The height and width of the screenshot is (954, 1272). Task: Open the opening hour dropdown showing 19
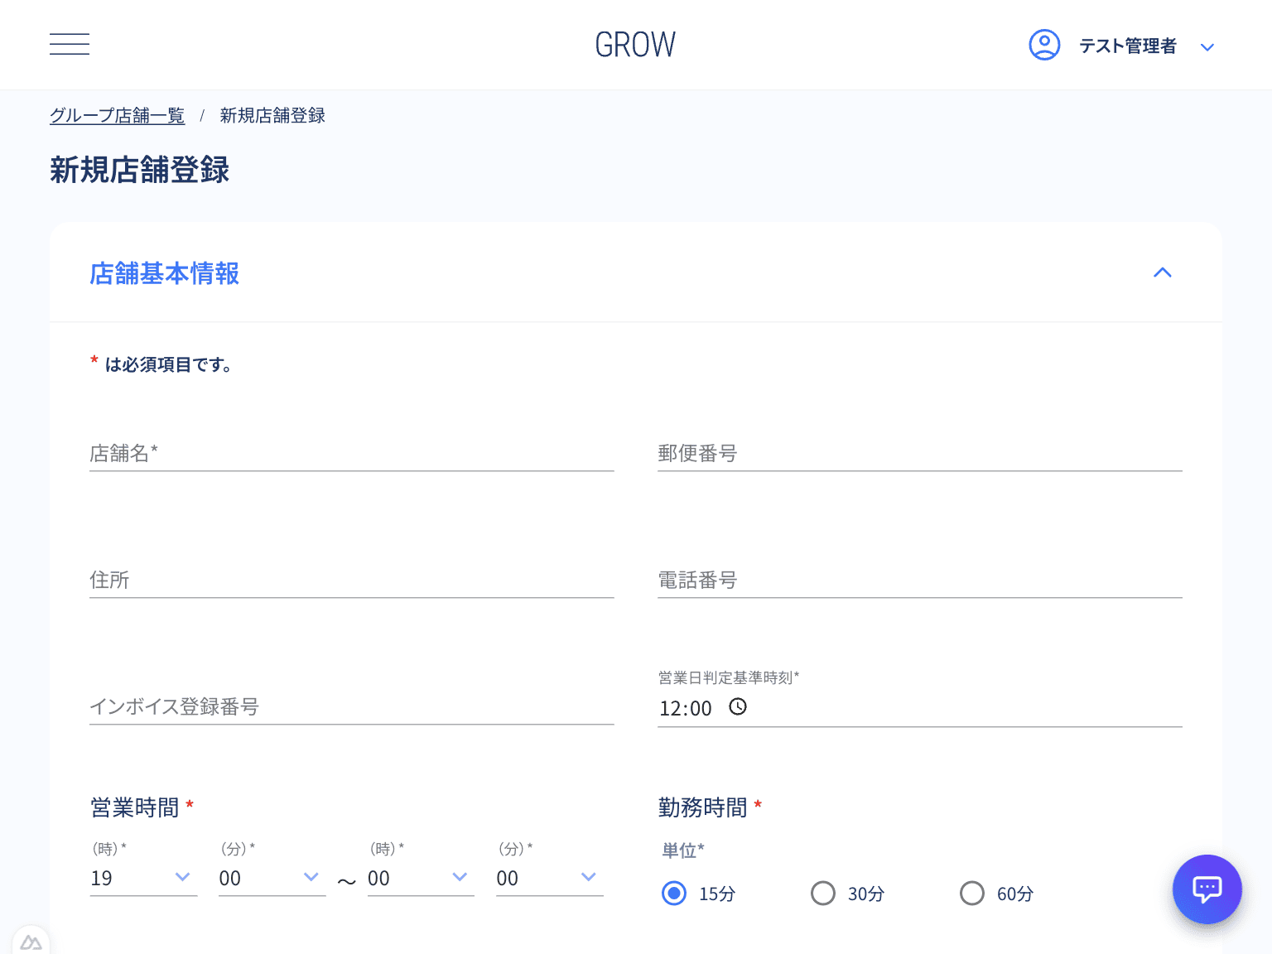143,878
